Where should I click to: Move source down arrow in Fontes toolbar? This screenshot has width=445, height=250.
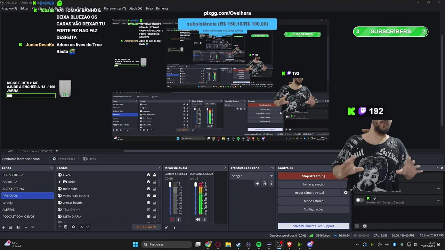coord(88,227)
